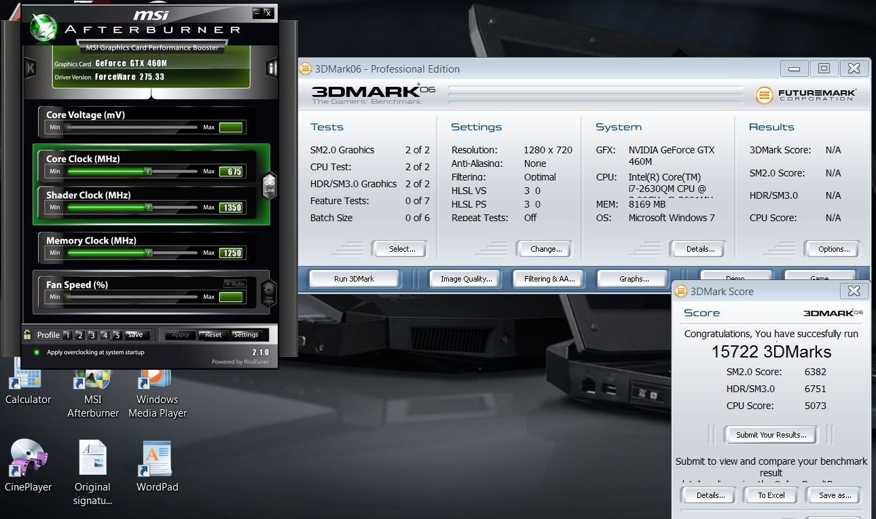
Task: Click the Run 3DMark button
Action: tap(354, 279)
